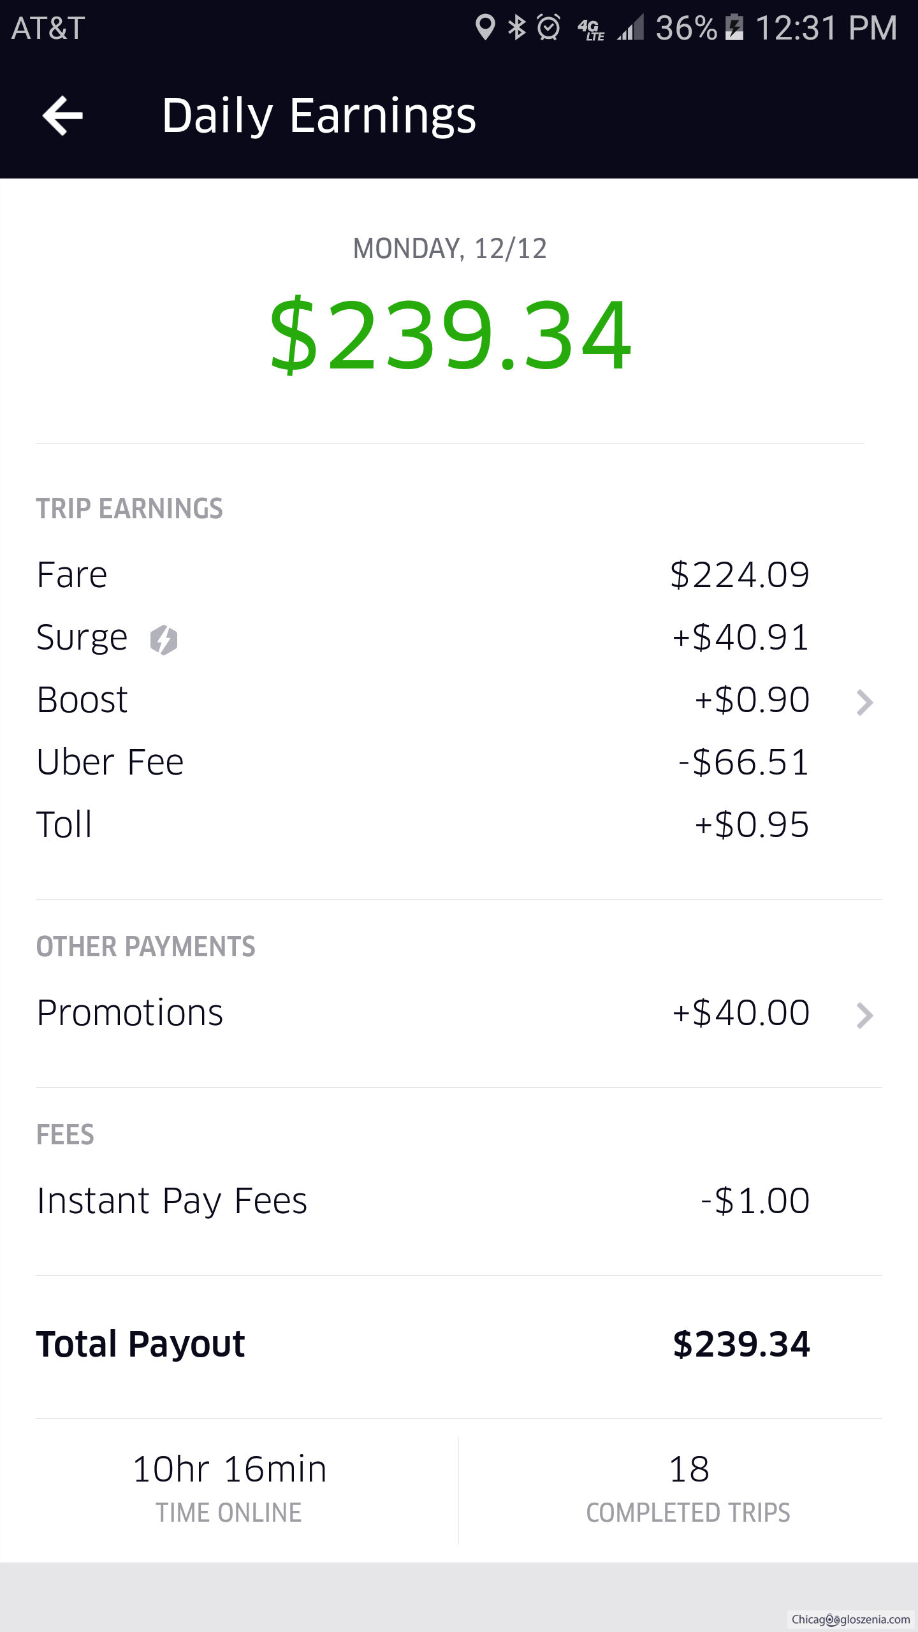Select the Uber Fee line item
Viewport: 918px width, 1632px height.
click(421, 762)
